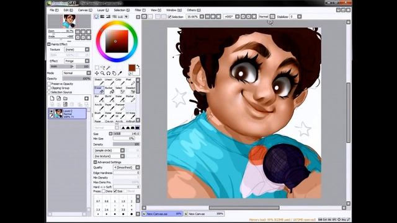Activate the Magic Wand tool
The width and height of the screenshot is (397, 223).
(109, 68)
